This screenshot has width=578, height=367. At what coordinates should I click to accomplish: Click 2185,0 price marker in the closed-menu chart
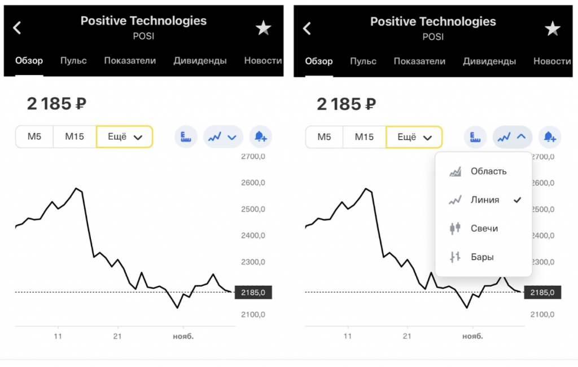coord(253,292)
